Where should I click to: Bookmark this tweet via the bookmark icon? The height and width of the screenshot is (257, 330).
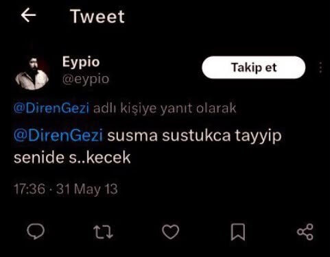[238, 232]
